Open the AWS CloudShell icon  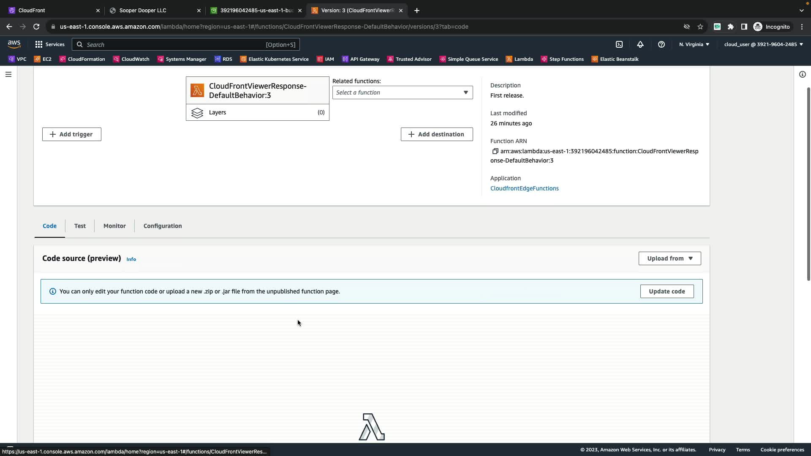click(619, 44)
